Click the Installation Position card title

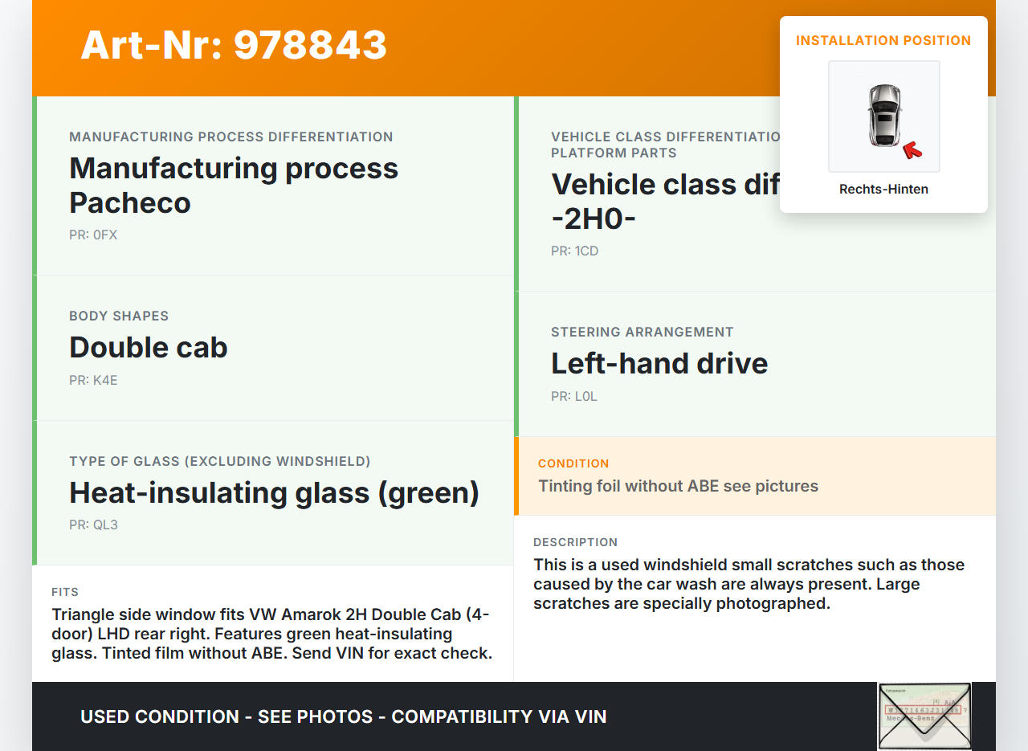coord(883,40)
